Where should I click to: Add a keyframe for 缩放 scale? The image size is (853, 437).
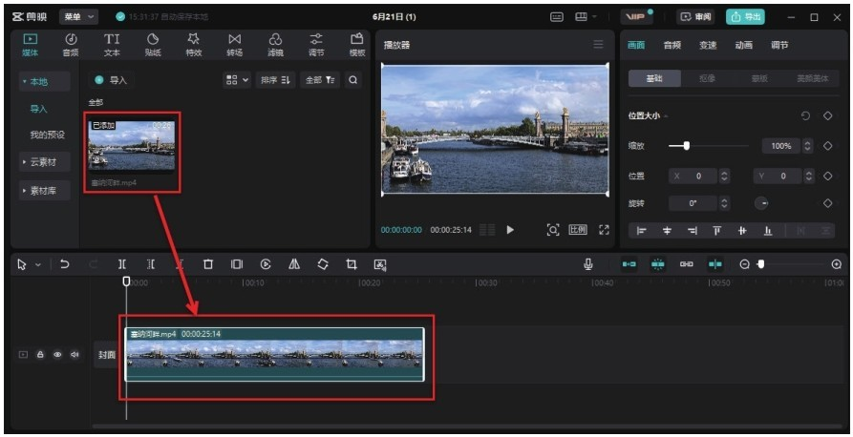[x=827, y=146]
